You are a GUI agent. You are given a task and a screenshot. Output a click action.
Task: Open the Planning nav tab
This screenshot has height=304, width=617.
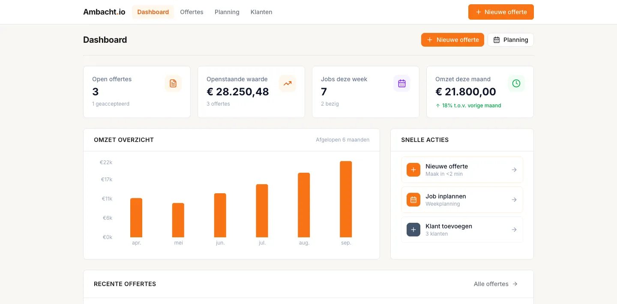(x=227, y=12)
